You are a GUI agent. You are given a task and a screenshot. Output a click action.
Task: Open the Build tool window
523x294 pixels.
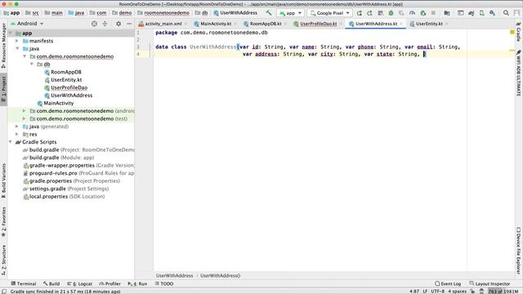click(x=51, y=283)
